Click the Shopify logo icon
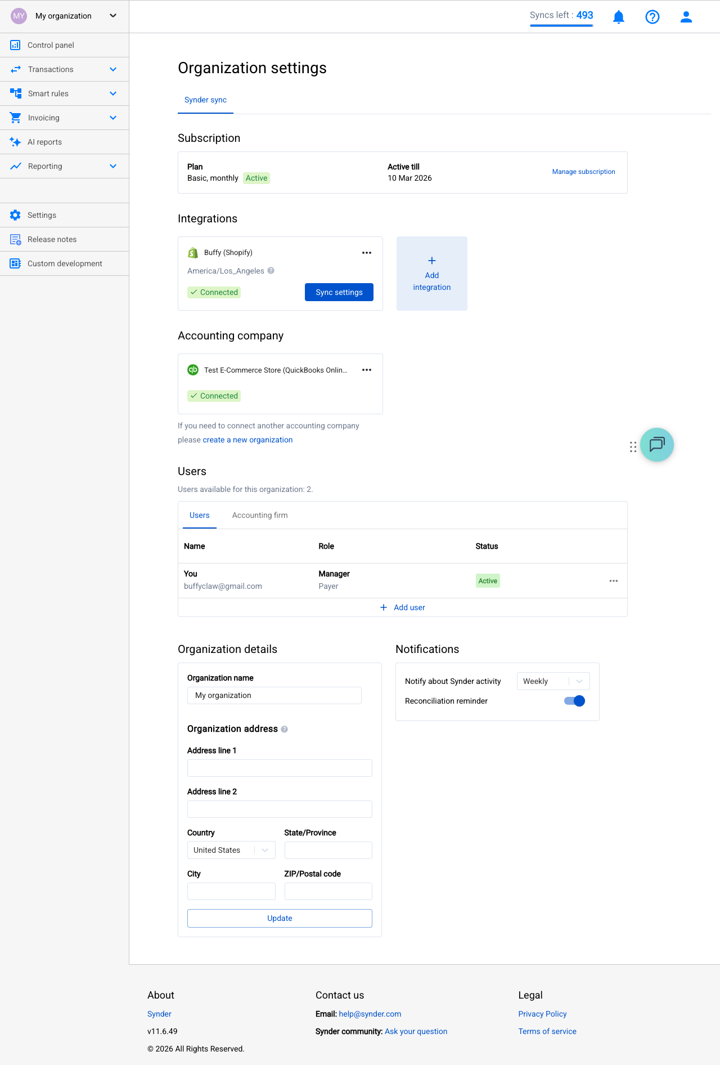The image size is (720, 1065). 193,253
